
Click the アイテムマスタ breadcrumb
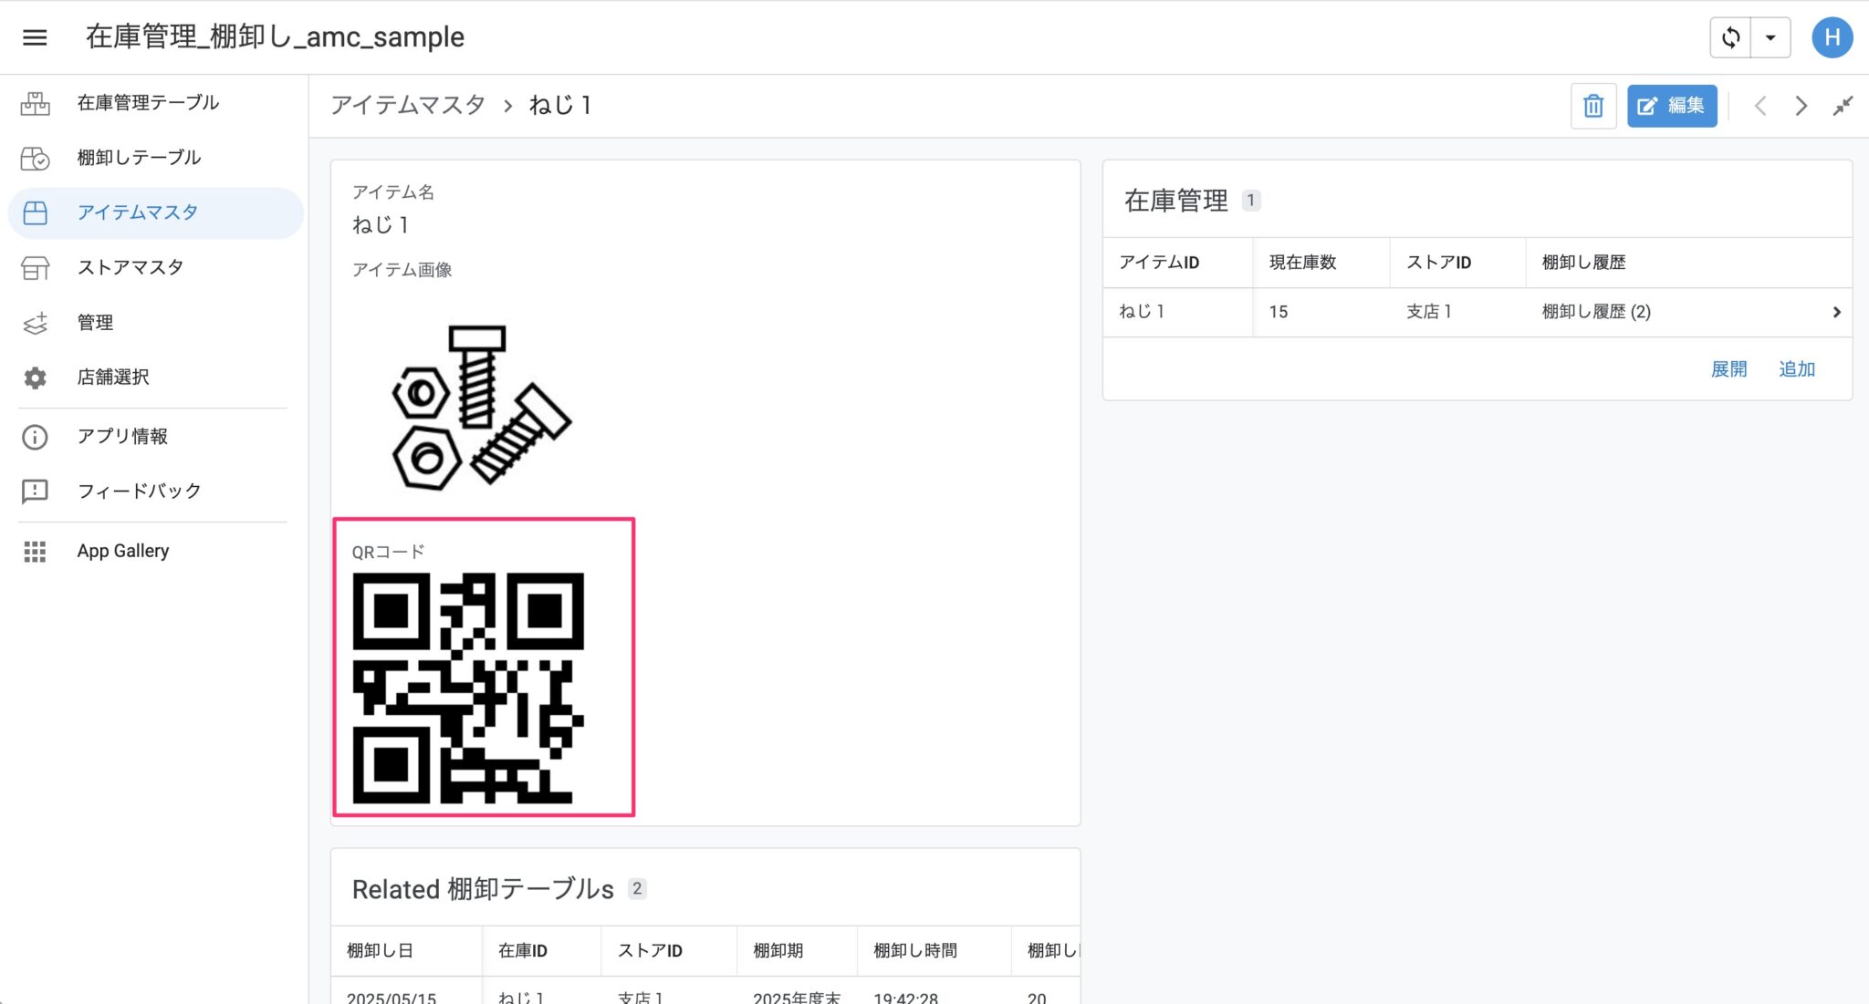[x=408, y=106]
